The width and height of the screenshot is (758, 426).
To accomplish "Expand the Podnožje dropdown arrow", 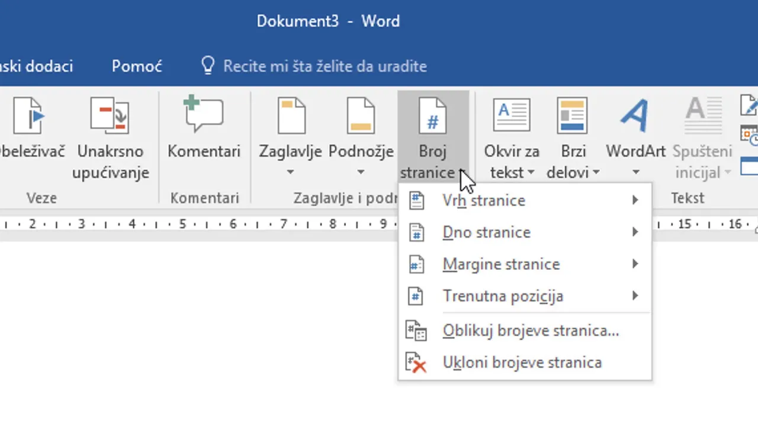I will [361, 173].
